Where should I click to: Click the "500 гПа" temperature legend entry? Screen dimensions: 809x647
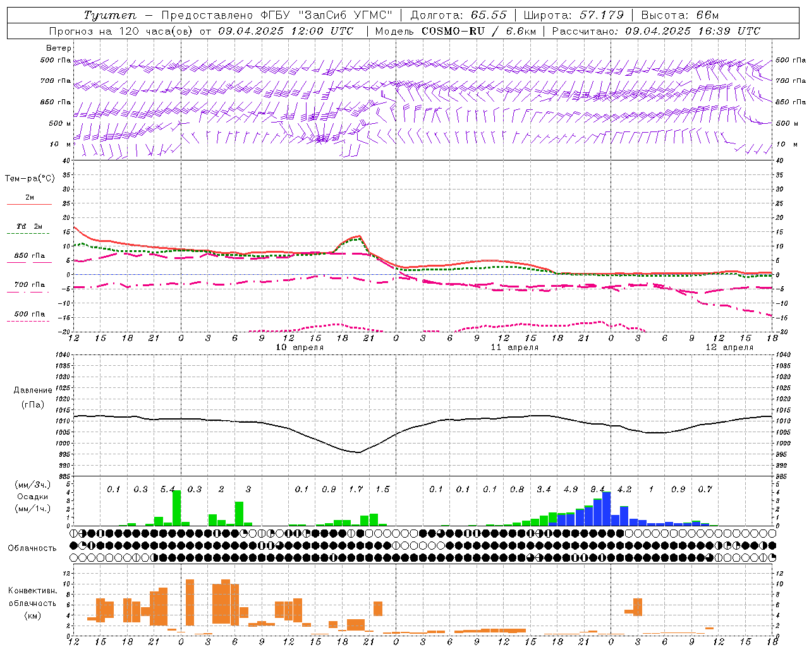pos(29,316)
